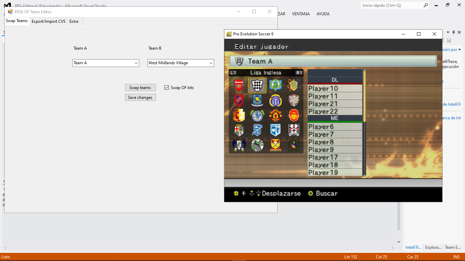The width and height of the screenshot is (465, 261).
Task: Select the striped shield with red cross and crown
Action: click(239, 130)
